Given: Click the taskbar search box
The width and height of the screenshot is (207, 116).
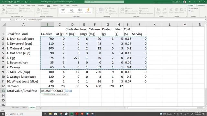Looking at the screenshot, I should [24, 114].
